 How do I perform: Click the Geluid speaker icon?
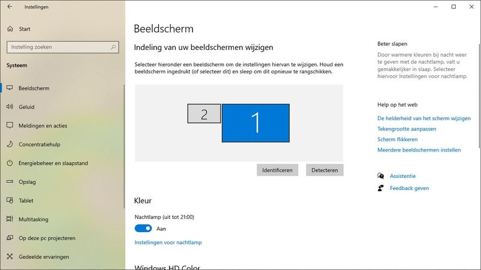pos(10,107)
